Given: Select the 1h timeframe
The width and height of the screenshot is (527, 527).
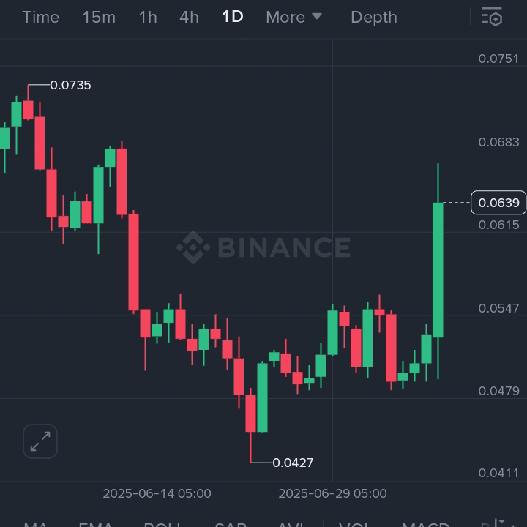Looking at the screenshot, I should click(x=148, y=17).
